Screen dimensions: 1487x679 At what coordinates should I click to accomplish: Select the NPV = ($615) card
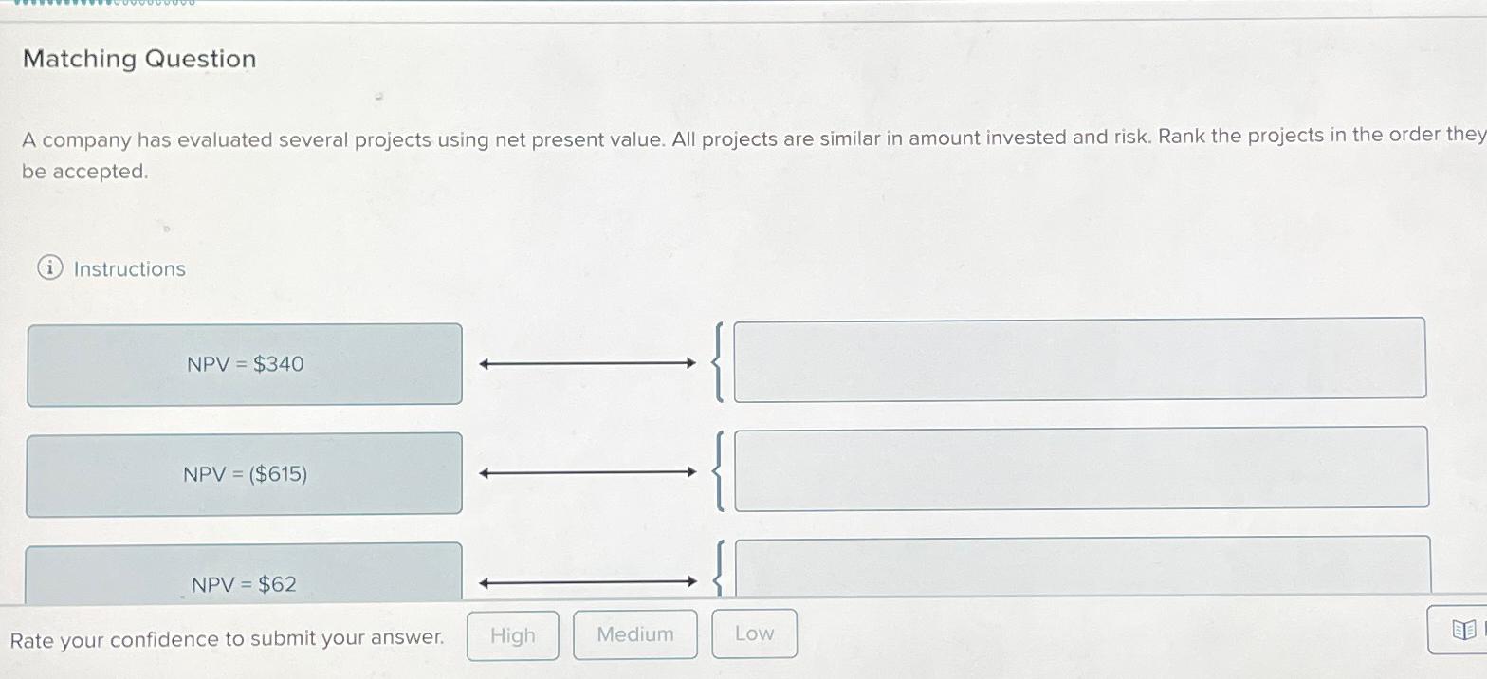tap(245, 473)
